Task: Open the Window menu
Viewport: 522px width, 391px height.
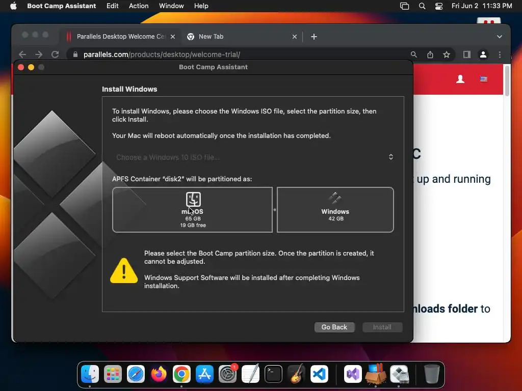Action: click(171, 6)
